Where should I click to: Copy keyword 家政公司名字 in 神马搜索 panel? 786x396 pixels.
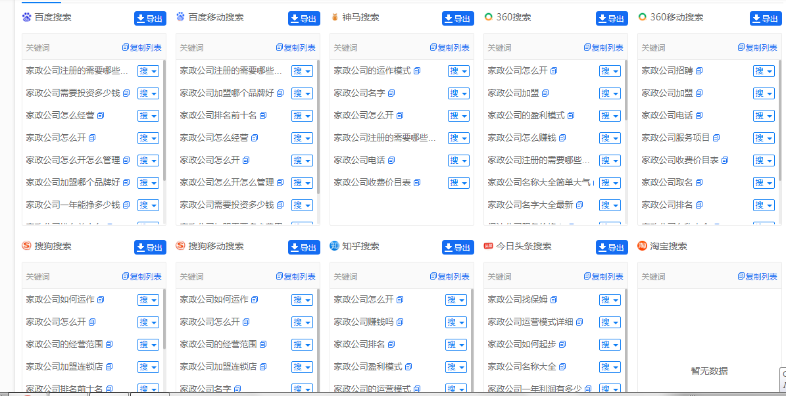[x=391, y=93]
